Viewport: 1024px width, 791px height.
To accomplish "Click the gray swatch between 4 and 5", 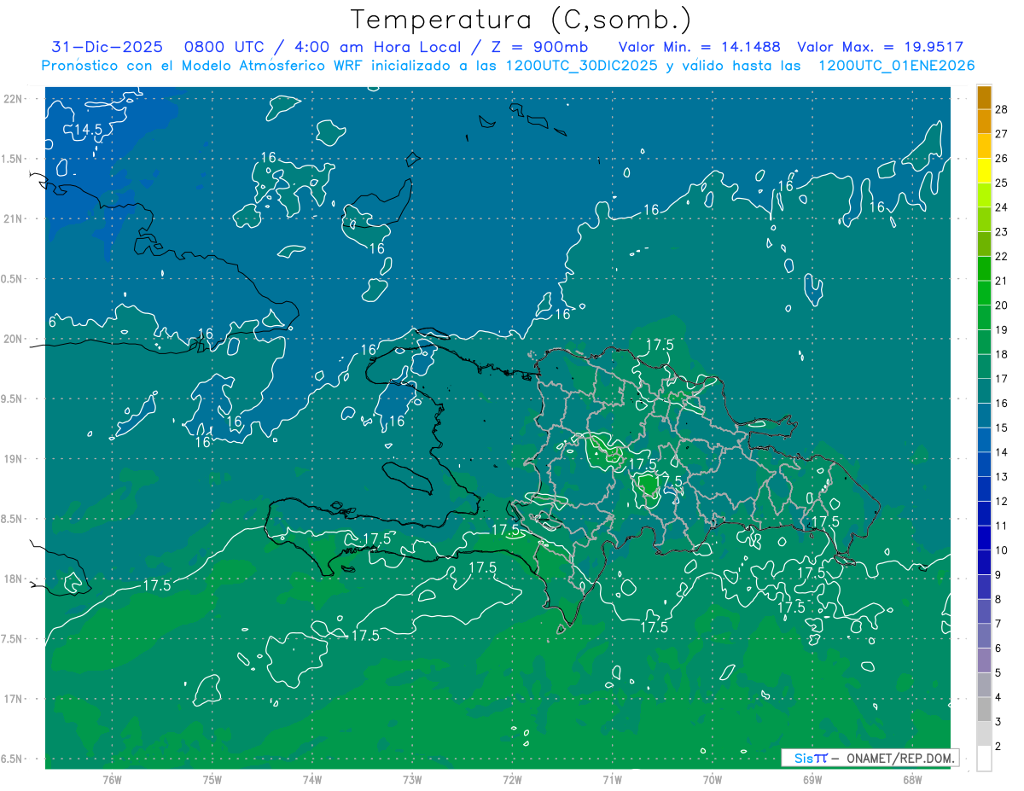I will 984,685.
